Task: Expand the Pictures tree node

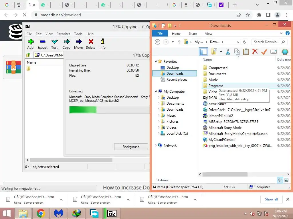Action: 159,121
